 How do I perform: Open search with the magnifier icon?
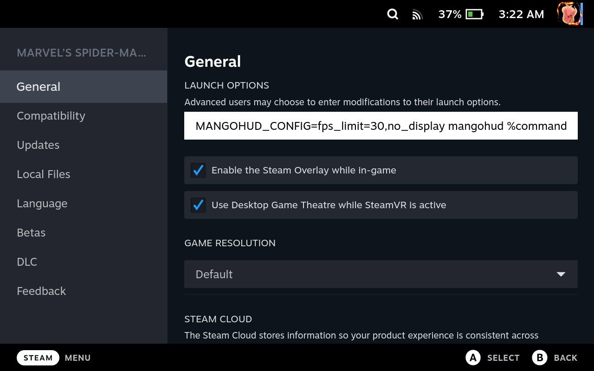tap(393, 14)
